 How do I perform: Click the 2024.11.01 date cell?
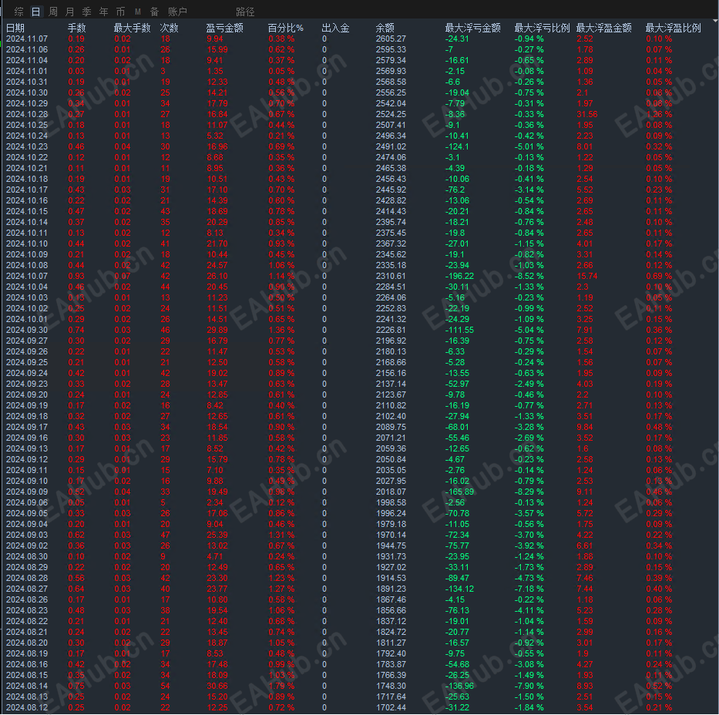[27, 71]
